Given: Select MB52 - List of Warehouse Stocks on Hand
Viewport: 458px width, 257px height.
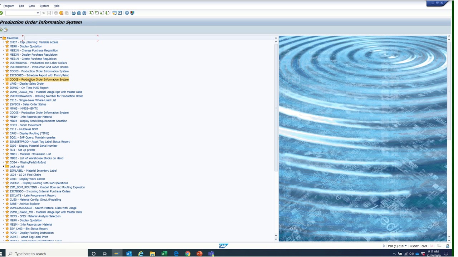Looking at the screenshot, I should [36, 158].
